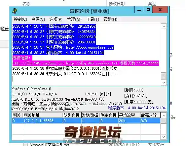The image size is (186, 146).
Task: Click the 修改日期 column header in Explorer
Action: click(x=117, y=4)
